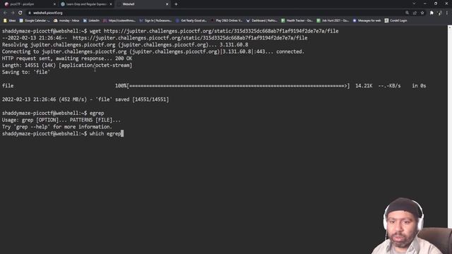Expand the tab search dropdown arrow
This screenshot has width=452, height=254.
pyautogui.click(x=414, y=4)
